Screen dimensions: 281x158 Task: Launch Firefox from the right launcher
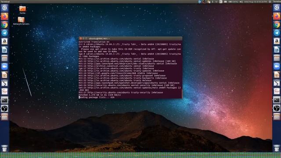click(277, 16)
